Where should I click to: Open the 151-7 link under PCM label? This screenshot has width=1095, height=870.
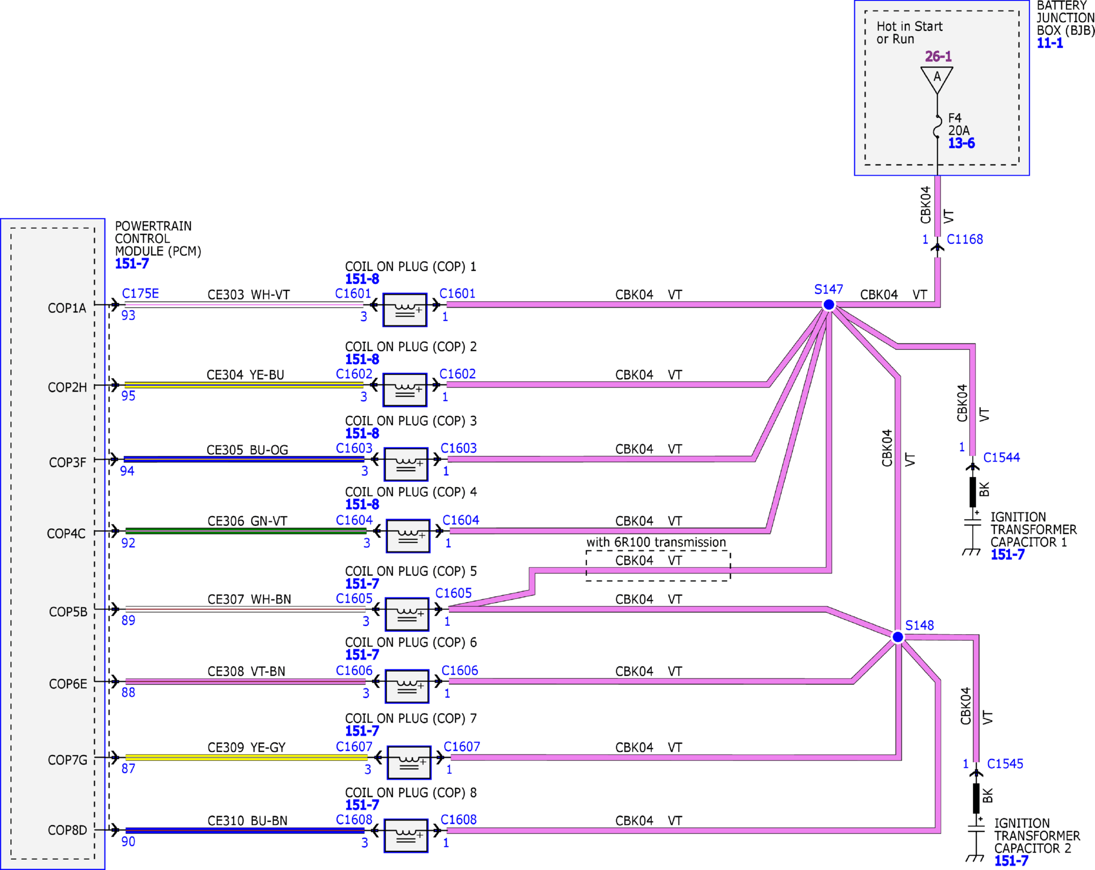(x=132, y=264)
